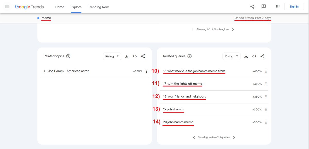Click the Google Trends logo
The width and height of the screenshot is (309, 149).
tap(29, 7)
